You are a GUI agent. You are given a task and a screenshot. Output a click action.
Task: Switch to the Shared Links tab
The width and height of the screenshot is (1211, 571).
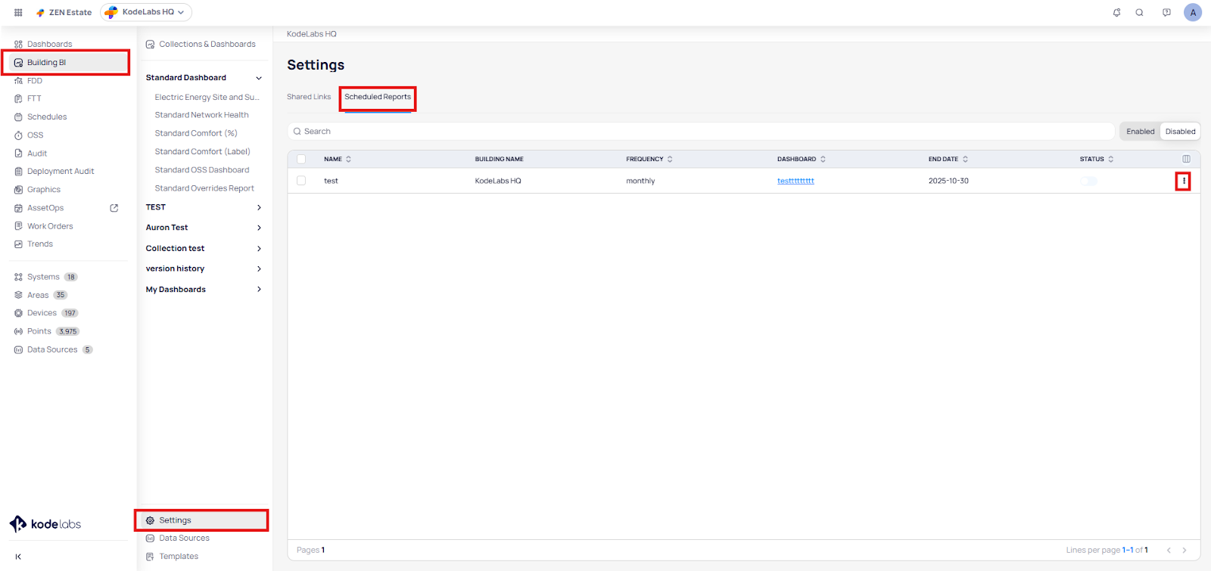pyautogui.click(x=309, y=97)
